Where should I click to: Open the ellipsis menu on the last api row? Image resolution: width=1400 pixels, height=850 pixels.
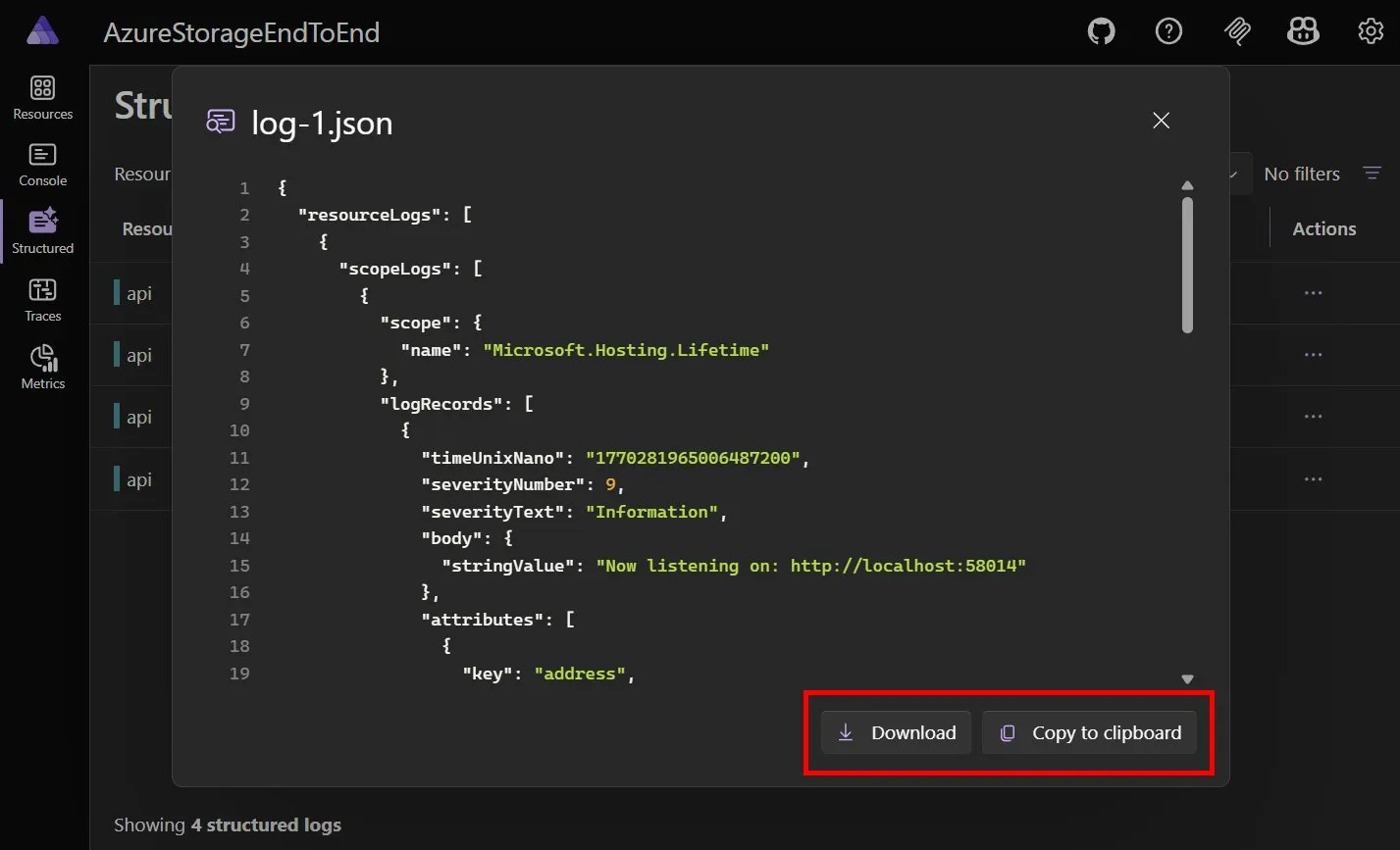(x=1314, y=478)
